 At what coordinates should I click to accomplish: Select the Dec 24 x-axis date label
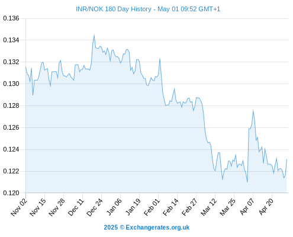tap(95, 207)
